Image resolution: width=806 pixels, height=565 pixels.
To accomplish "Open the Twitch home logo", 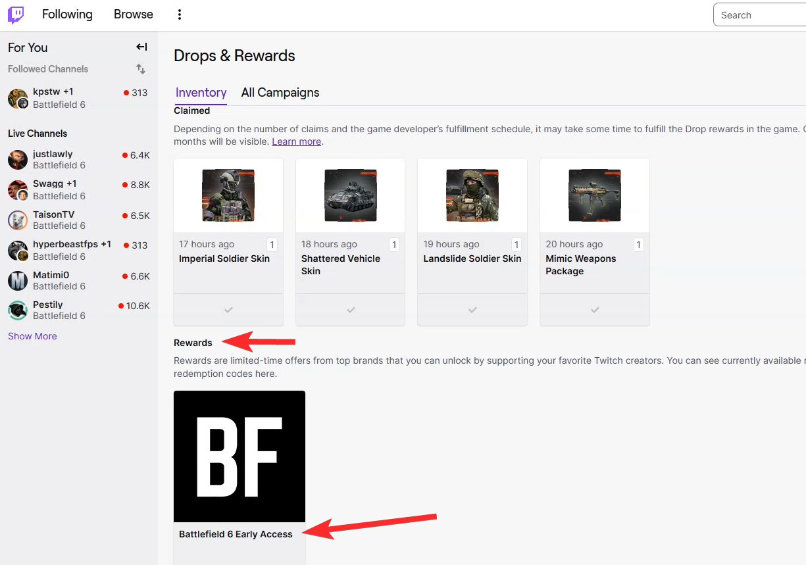I will (16, 14).
